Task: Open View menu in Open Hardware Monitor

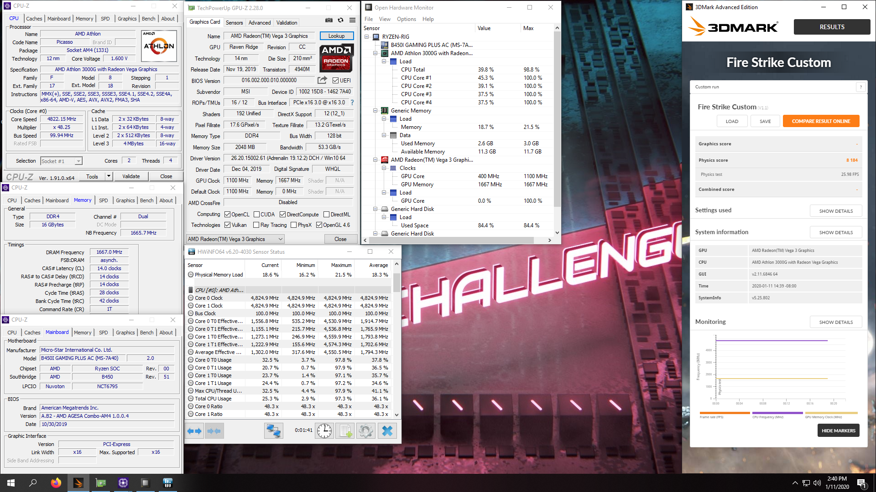Action: coord(385,19)
